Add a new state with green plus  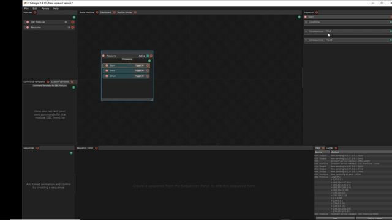[x=299, y=17]
